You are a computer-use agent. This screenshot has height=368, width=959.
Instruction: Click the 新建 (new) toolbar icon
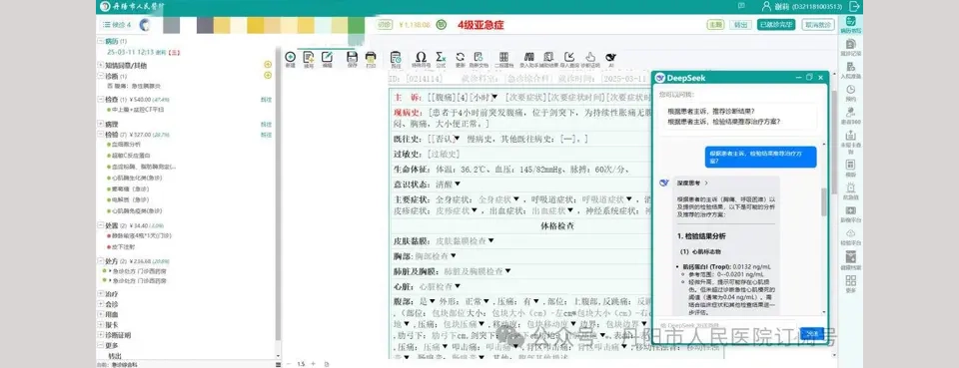point(290,57)
